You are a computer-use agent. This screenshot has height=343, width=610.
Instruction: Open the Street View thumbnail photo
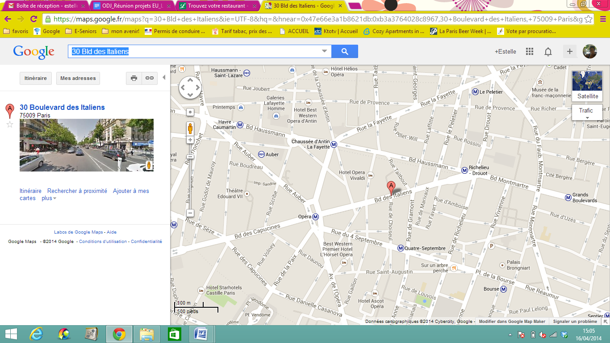coord(87,145)
